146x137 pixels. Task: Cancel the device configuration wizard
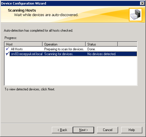(107, 130)
